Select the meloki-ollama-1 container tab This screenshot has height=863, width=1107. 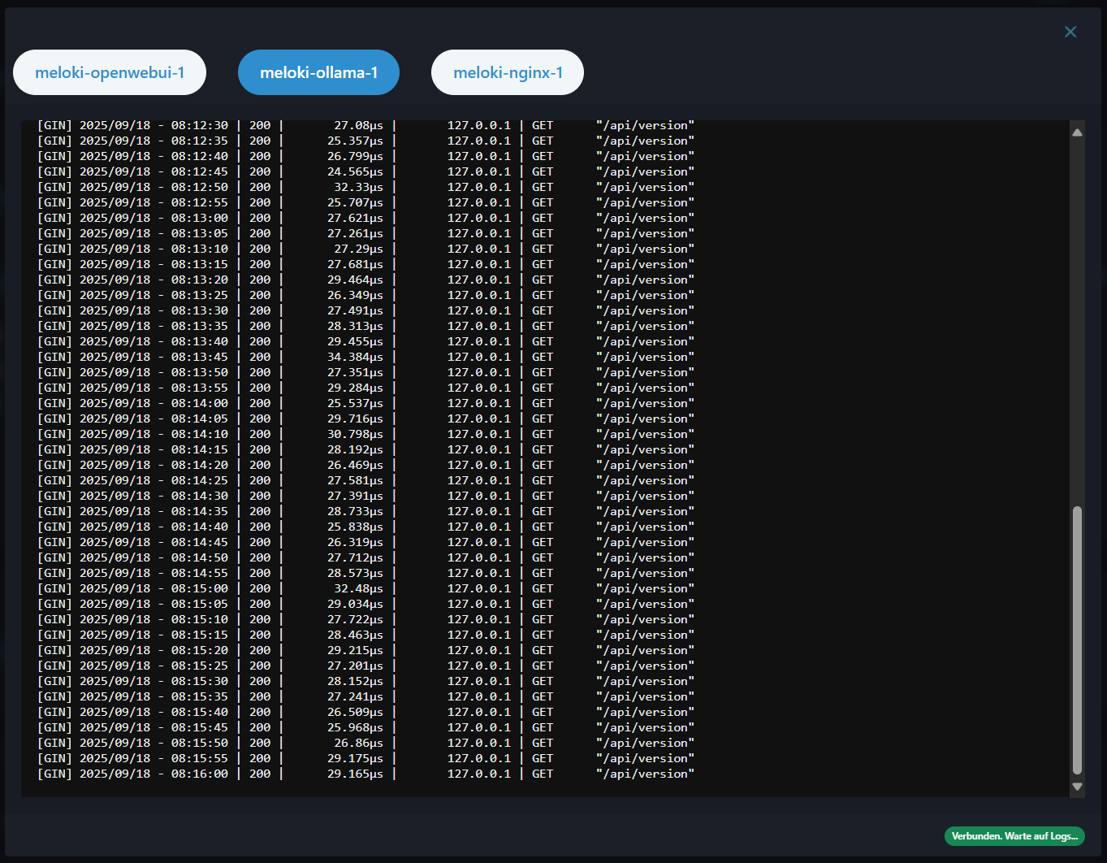point(318,72)
